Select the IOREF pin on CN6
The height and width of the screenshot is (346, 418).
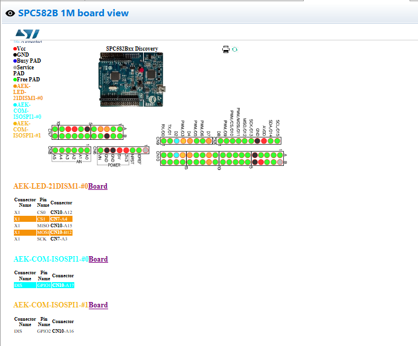pos(139,150)
